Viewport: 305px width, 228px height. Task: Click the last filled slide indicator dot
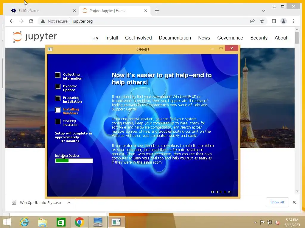click(x=229, y=192)
